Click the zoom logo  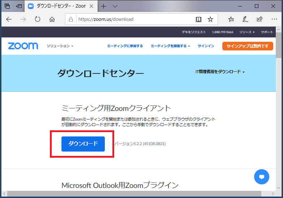tap(23, 46)
